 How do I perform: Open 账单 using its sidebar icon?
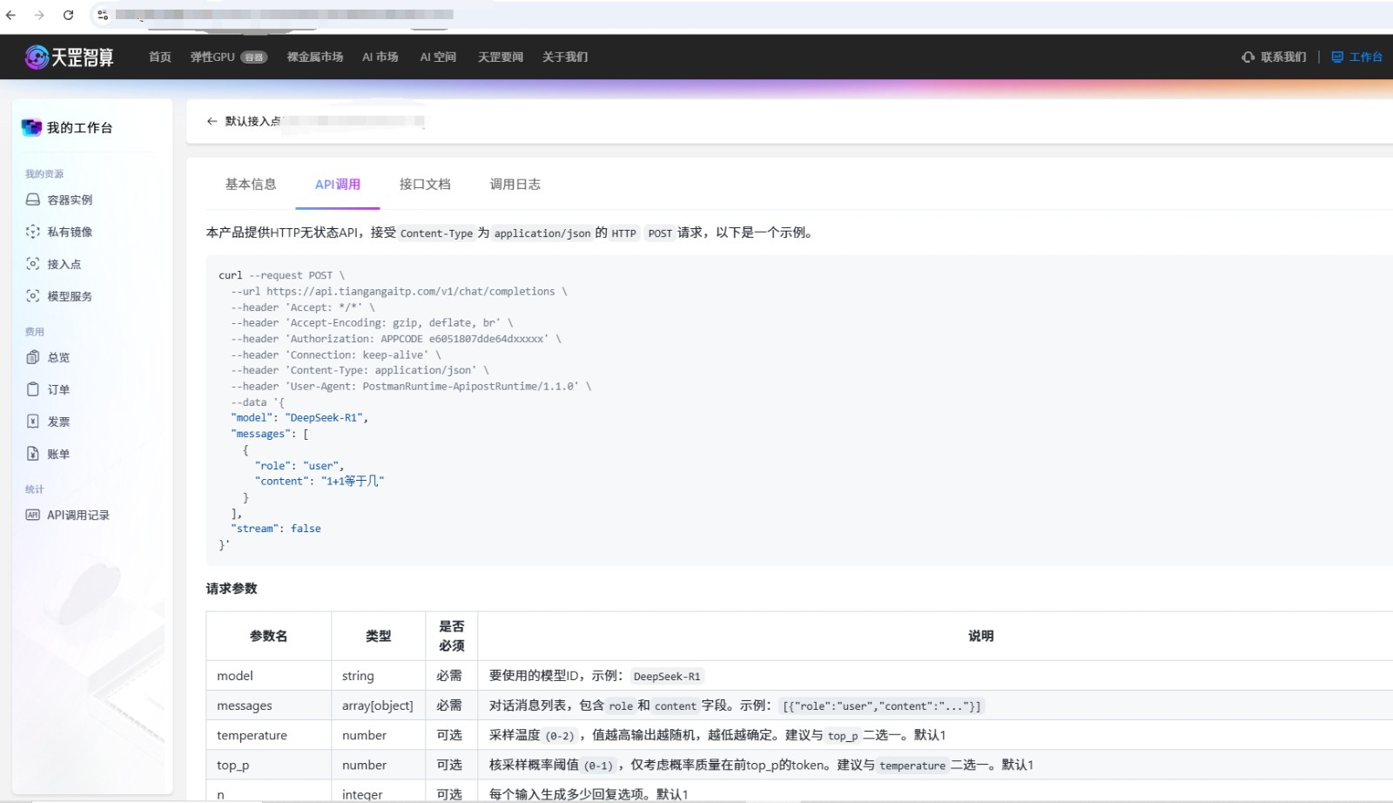coord(32,453)
